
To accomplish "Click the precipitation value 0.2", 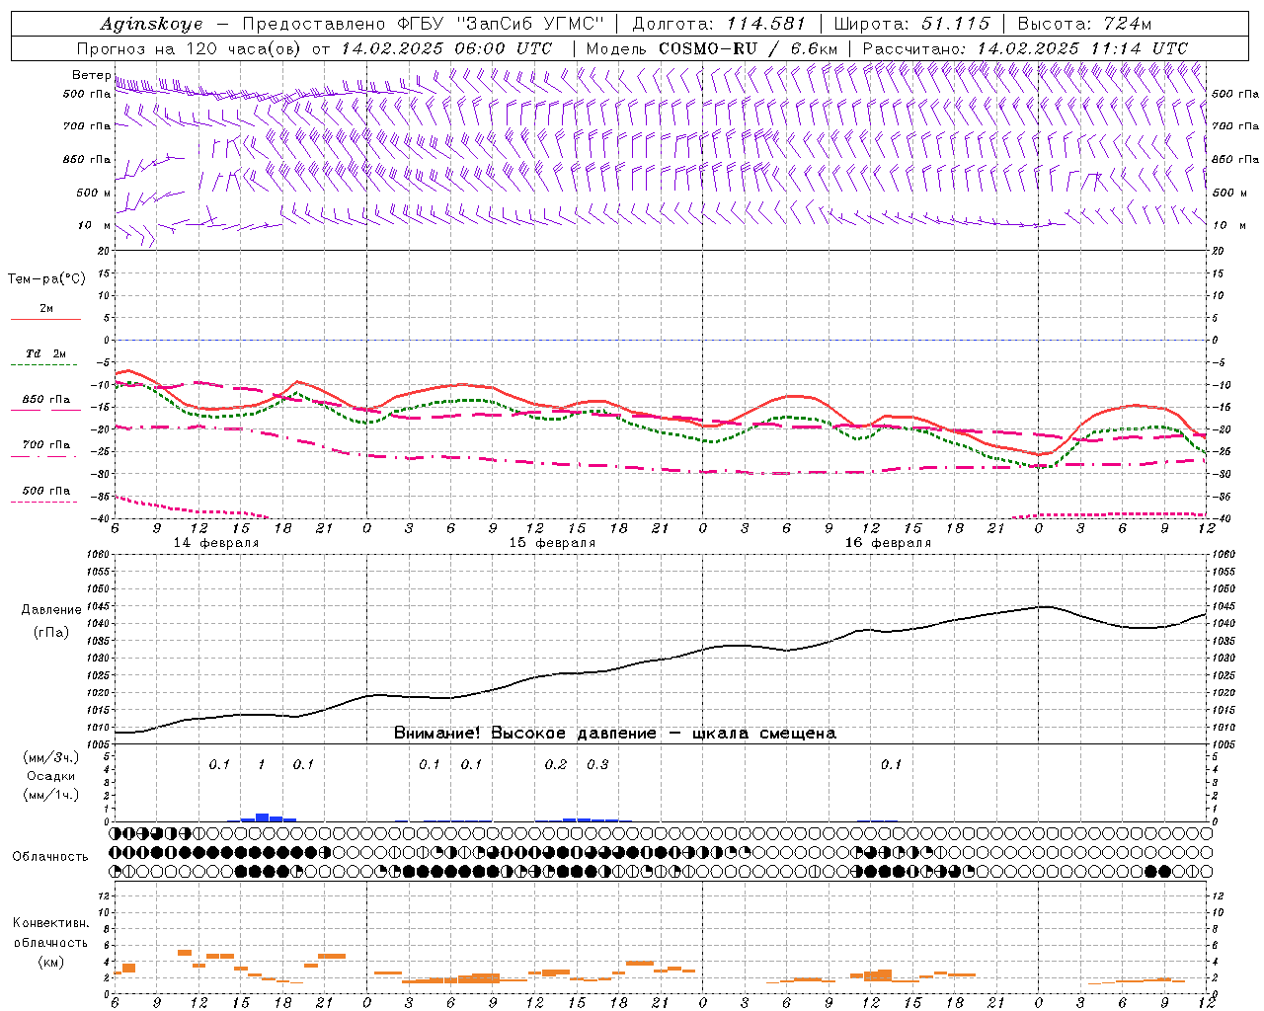I will (556, 764).
